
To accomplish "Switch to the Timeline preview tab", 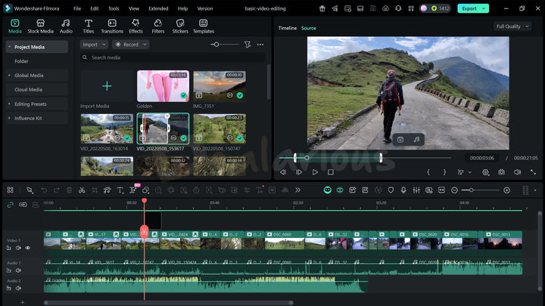I will tap(287, 28).
